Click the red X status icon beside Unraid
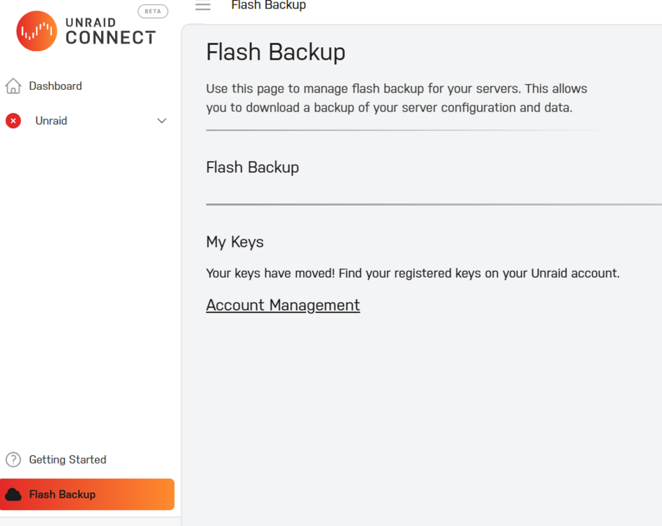The image size is (662, 526). click(x=13, y=121)
